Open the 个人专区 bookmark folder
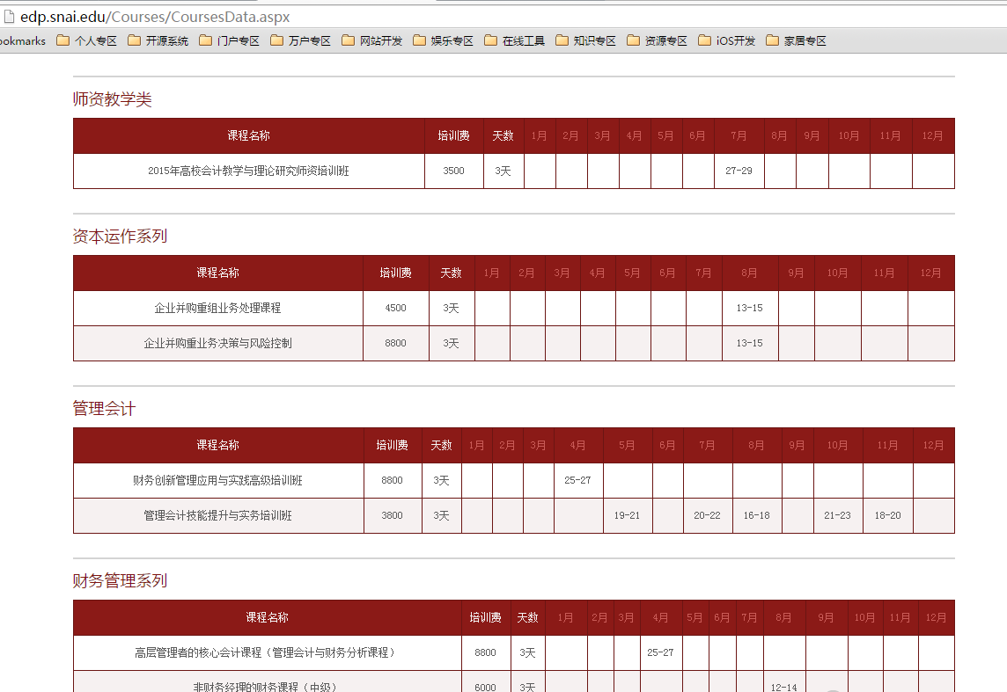The width and height of the screenshot is (1007, 692). point(86,41)
